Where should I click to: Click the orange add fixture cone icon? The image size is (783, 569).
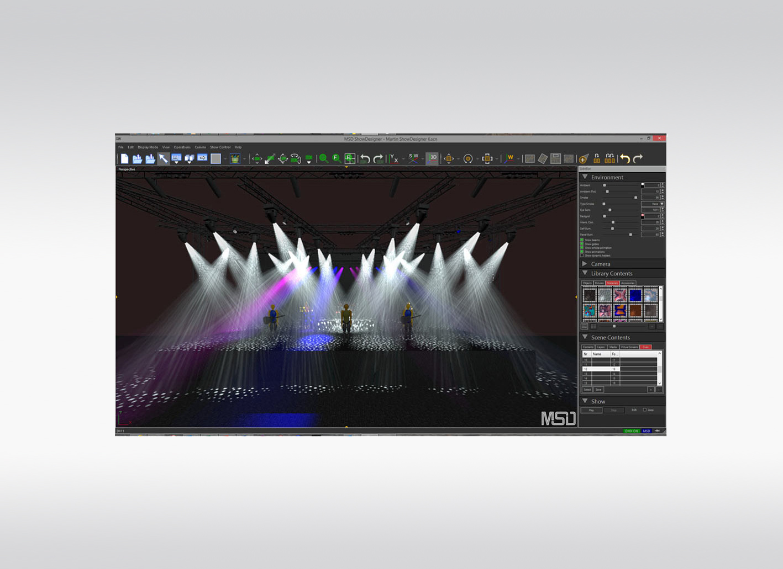(584, 159)
